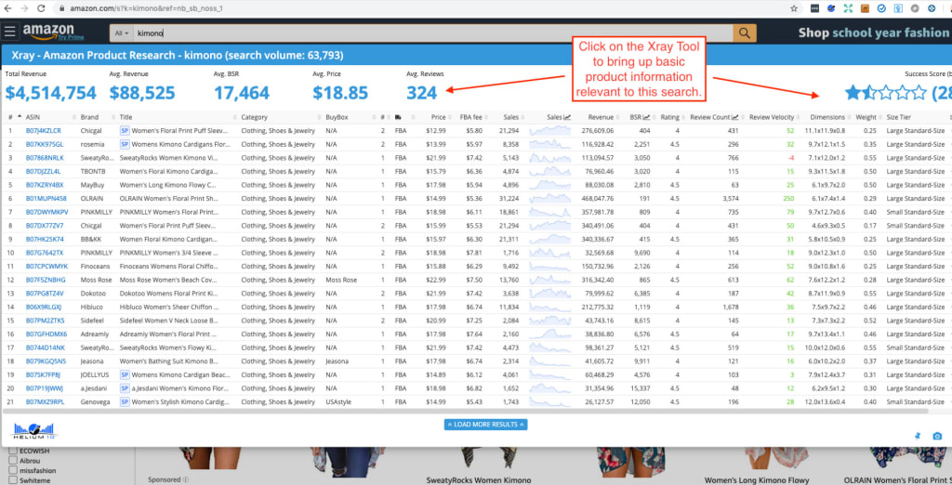Check the Aibrou brand checkbox

point(13,461)
